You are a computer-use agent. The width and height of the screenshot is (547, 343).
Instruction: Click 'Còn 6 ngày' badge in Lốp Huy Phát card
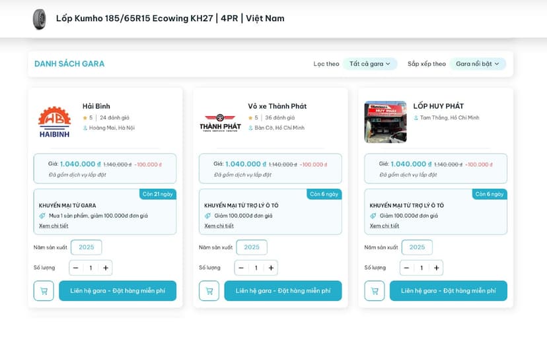(x=490, y=195)
